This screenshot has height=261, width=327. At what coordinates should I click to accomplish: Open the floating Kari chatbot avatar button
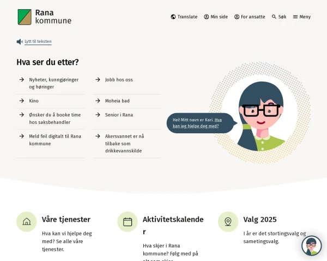[311, 246]
